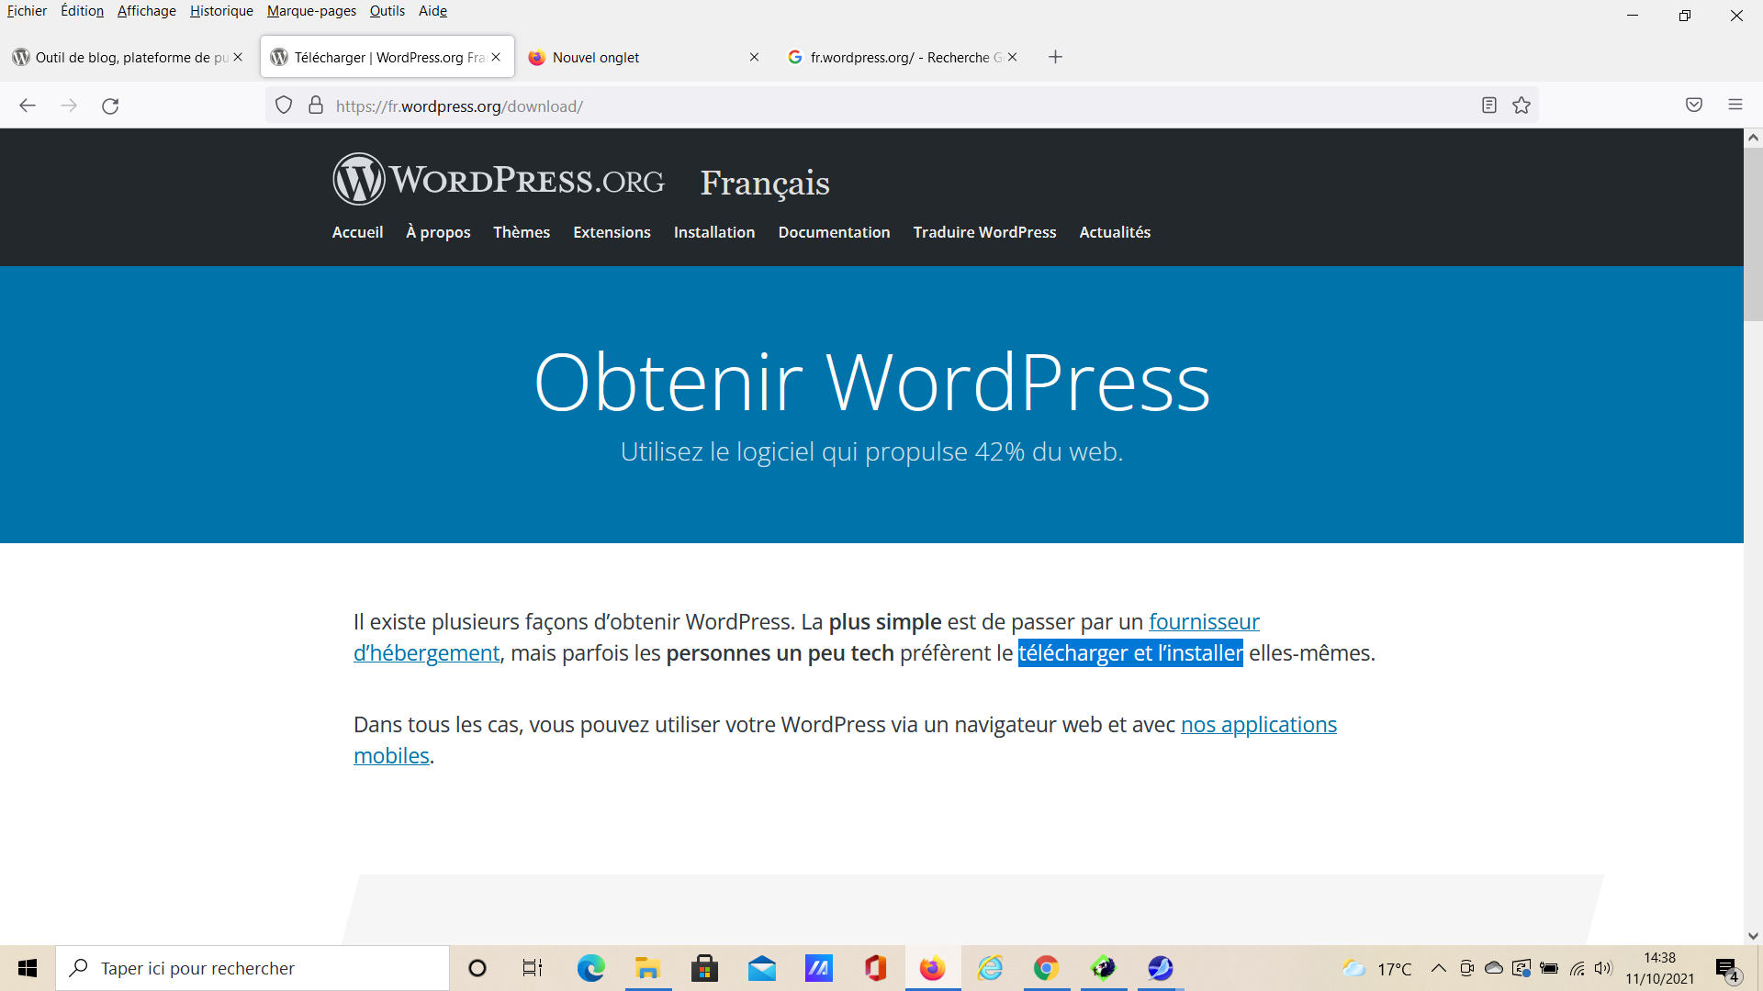Follow the 'fournisseur d'hébergement' link
This screenshot has height=991, width=1763.
pos(1204,622)
